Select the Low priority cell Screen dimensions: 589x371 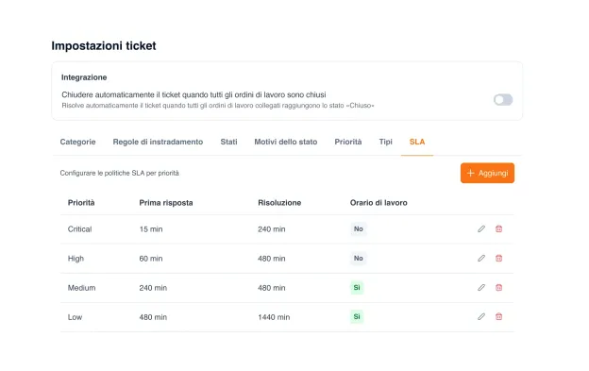pos(75,317)
